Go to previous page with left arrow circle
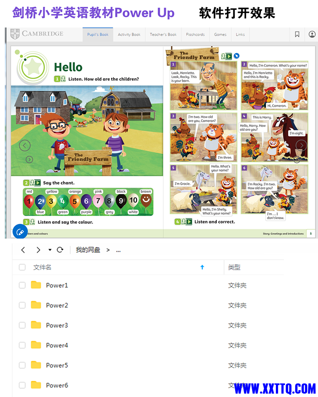 25,146
